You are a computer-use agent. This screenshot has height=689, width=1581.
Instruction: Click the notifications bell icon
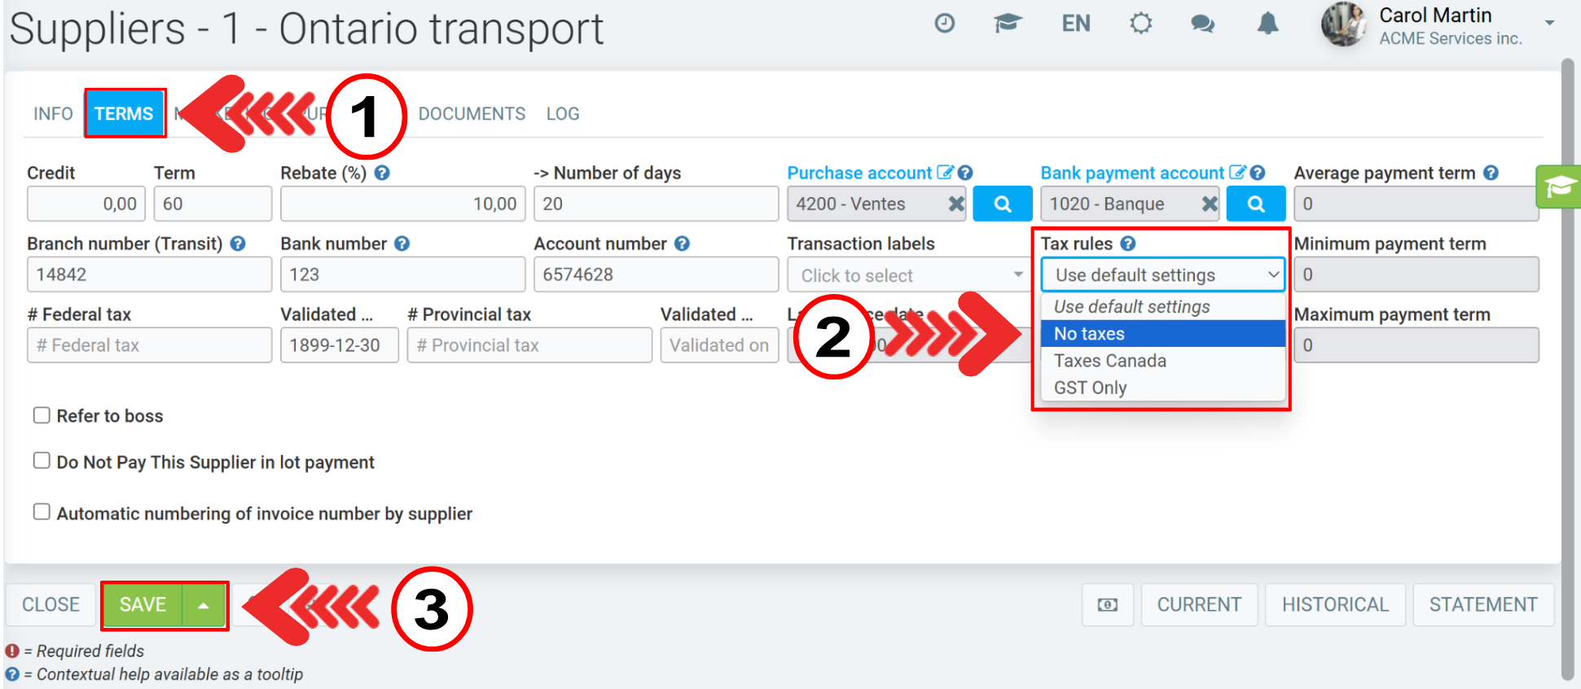click(x=1267, y=24)
